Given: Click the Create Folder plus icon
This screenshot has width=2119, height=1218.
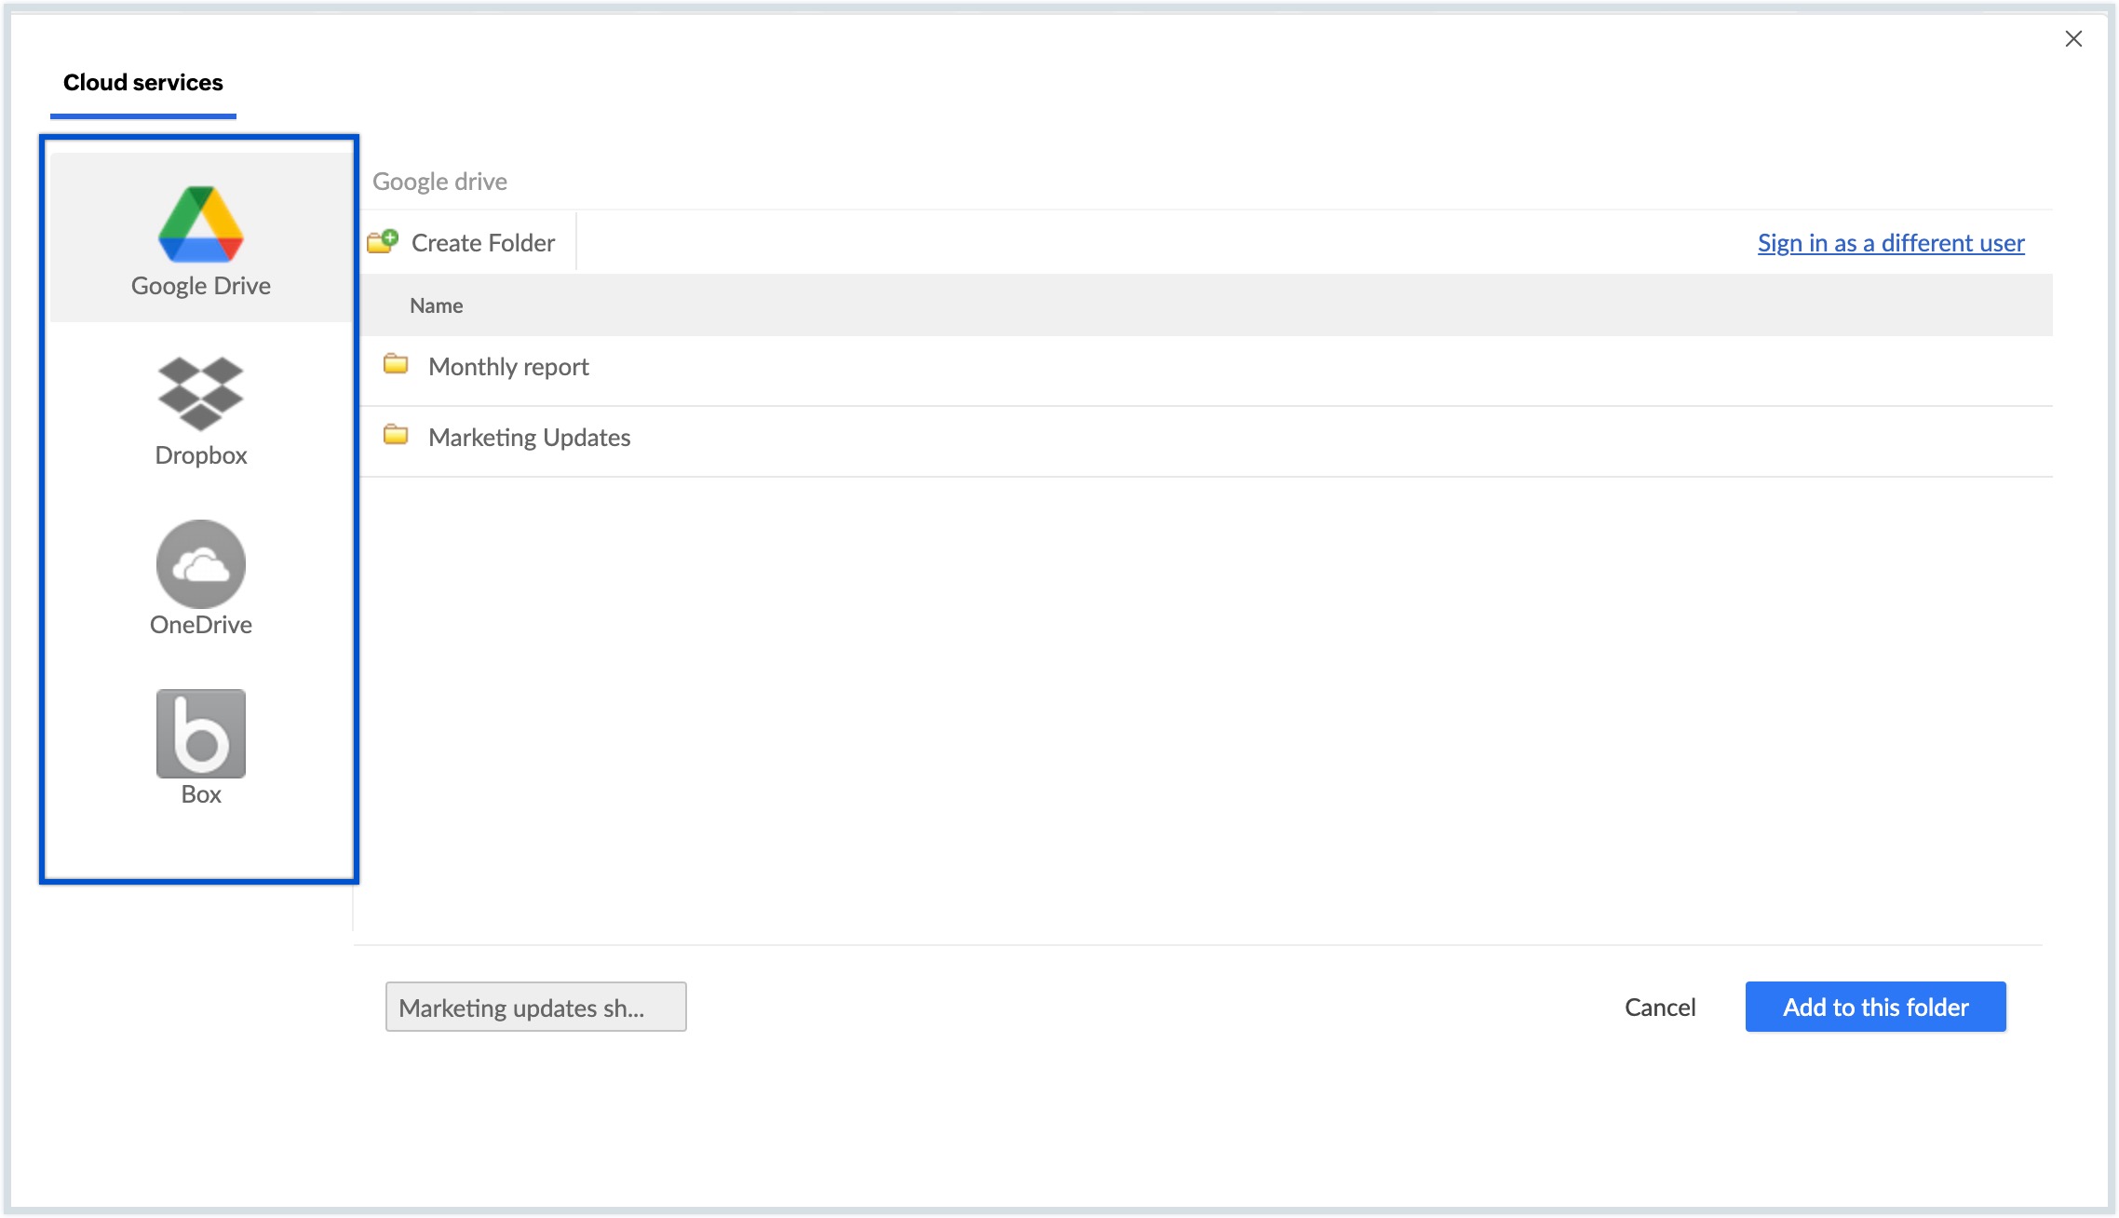Looking at the screenshot, I should 383,242.
